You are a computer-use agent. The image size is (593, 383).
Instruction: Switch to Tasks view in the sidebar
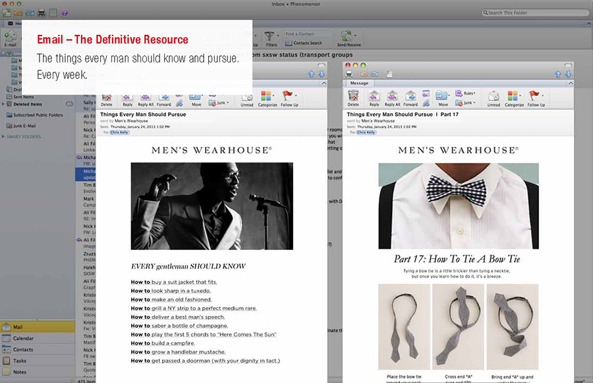click(x=38, y=361)
